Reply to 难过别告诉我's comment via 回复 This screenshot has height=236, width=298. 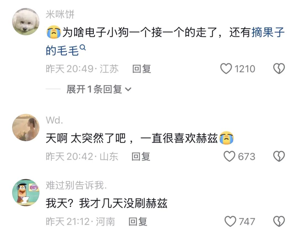click(x=138, y=222)
